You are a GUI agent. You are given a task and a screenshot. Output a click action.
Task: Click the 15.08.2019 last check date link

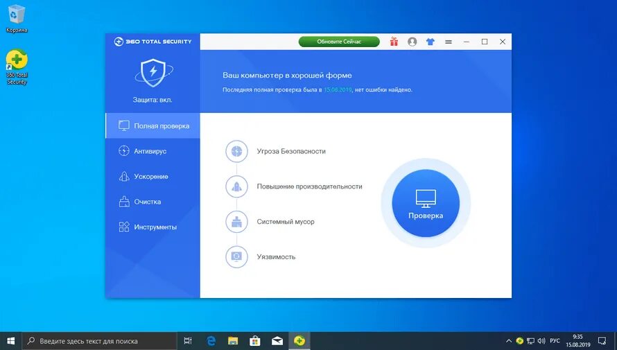338,89
